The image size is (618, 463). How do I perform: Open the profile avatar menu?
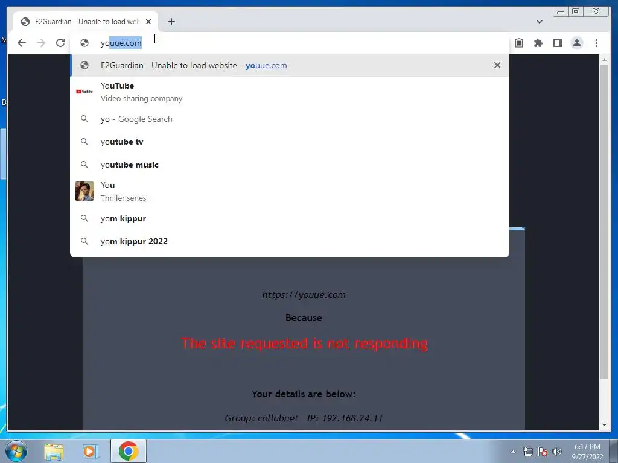point(576,43)
